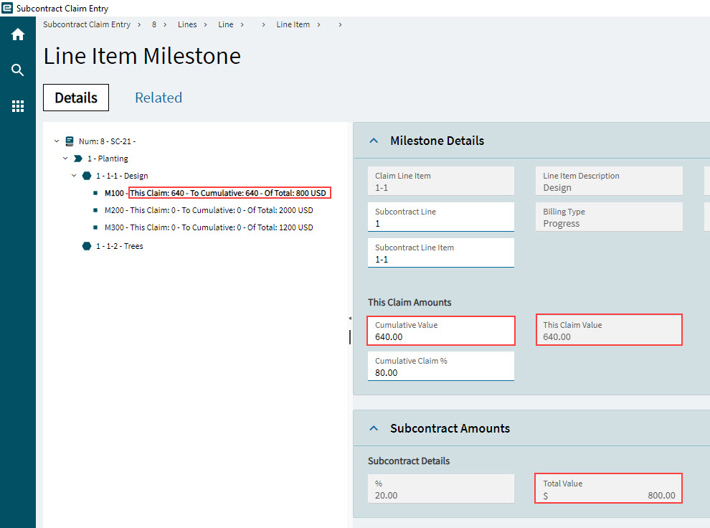Collapse the 1 - Planting tree node

(65, 159)
